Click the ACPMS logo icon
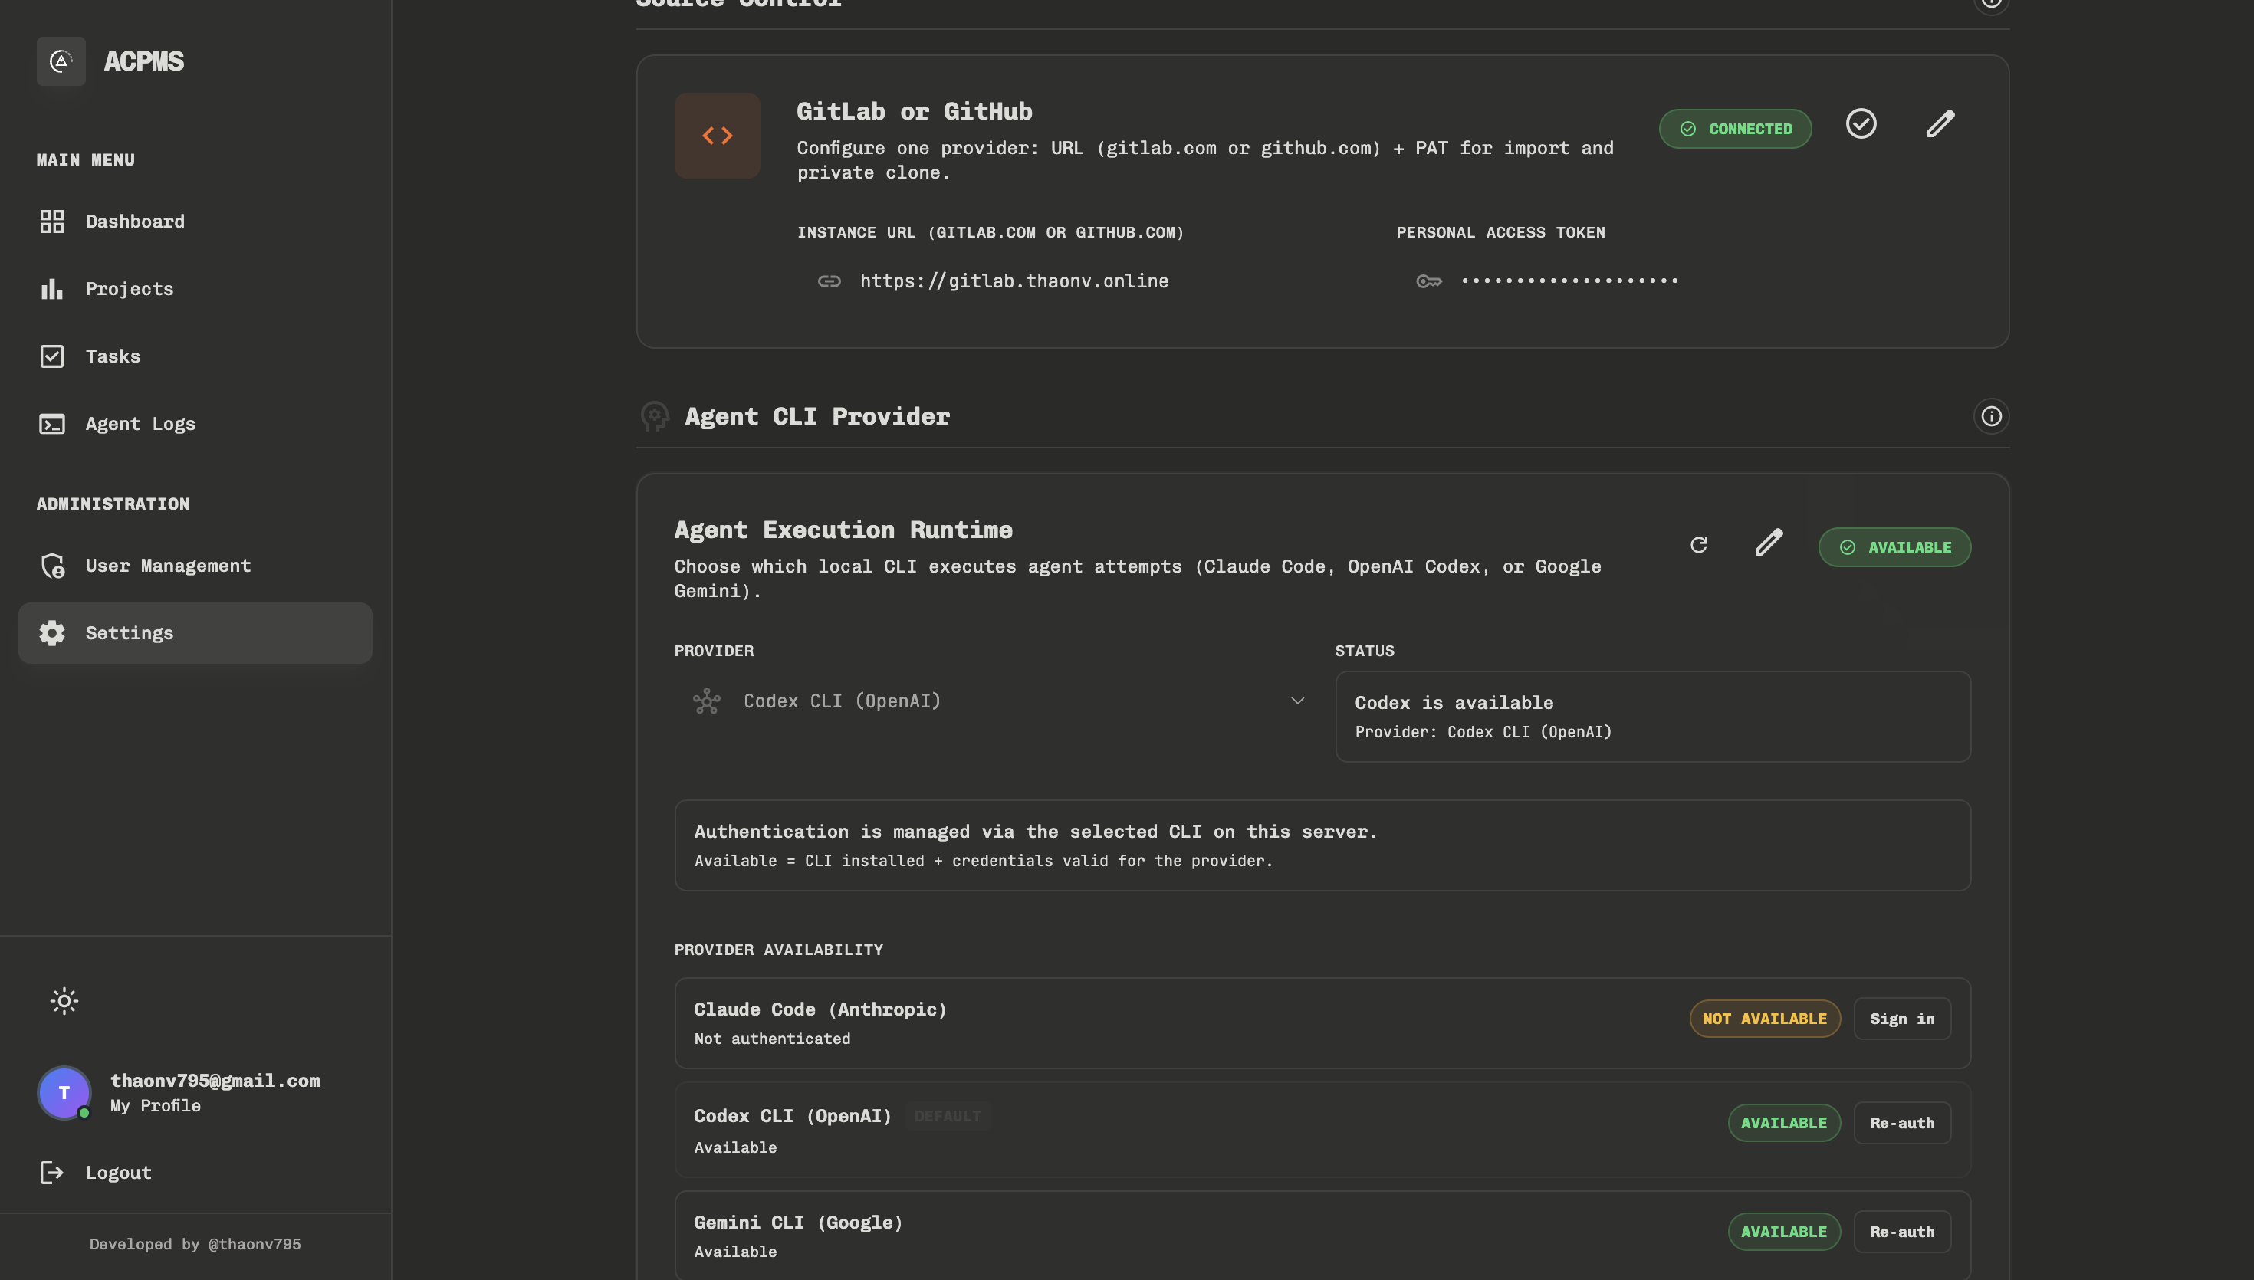 click(61, 61)
